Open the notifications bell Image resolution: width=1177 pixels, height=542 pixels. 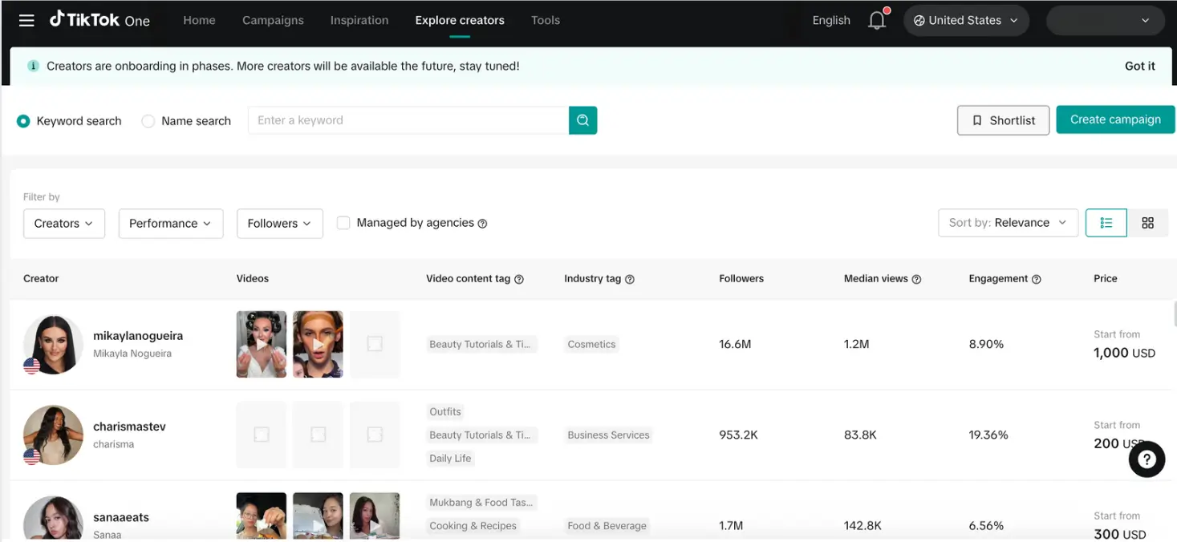tap(877, 20)
